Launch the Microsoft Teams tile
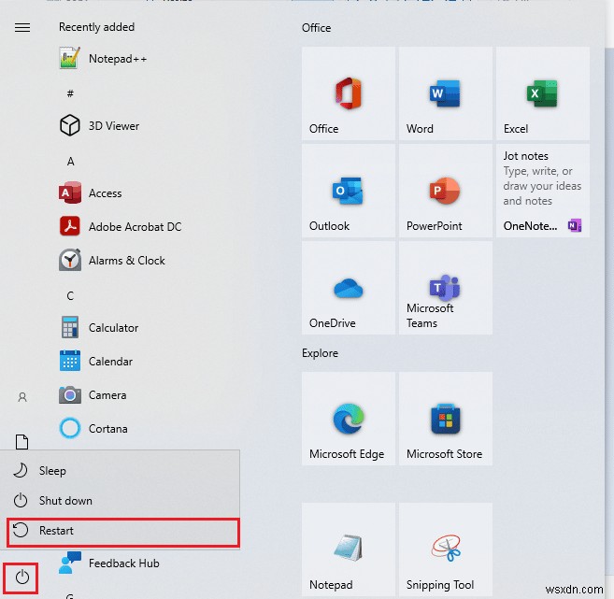614x599 pixels. coord(445,288)
